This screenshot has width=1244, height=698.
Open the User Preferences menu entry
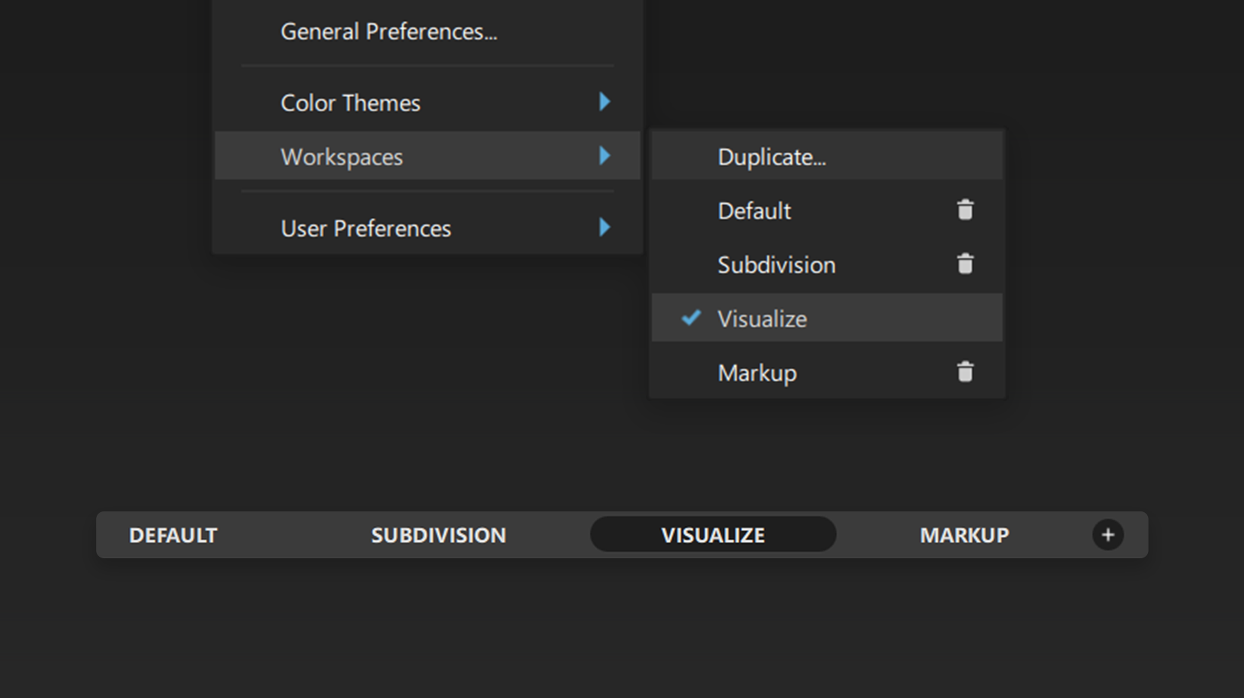coord(366,229)
